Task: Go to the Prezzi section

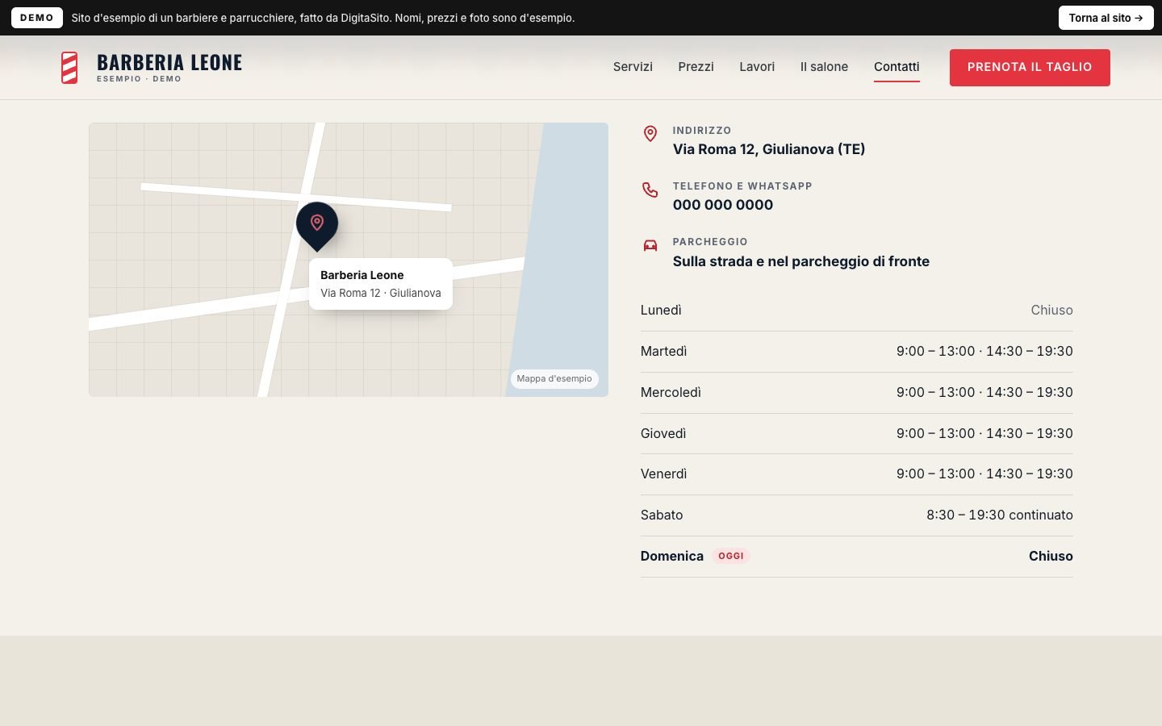Action: [696, 67]
